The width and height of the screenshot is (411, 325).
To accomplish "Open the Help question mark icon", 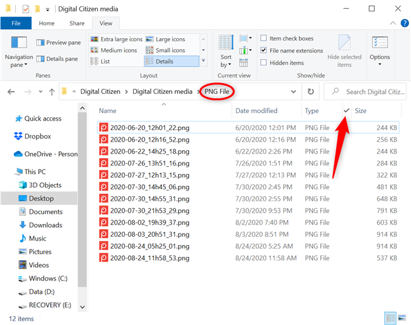I will click(405, 23).
